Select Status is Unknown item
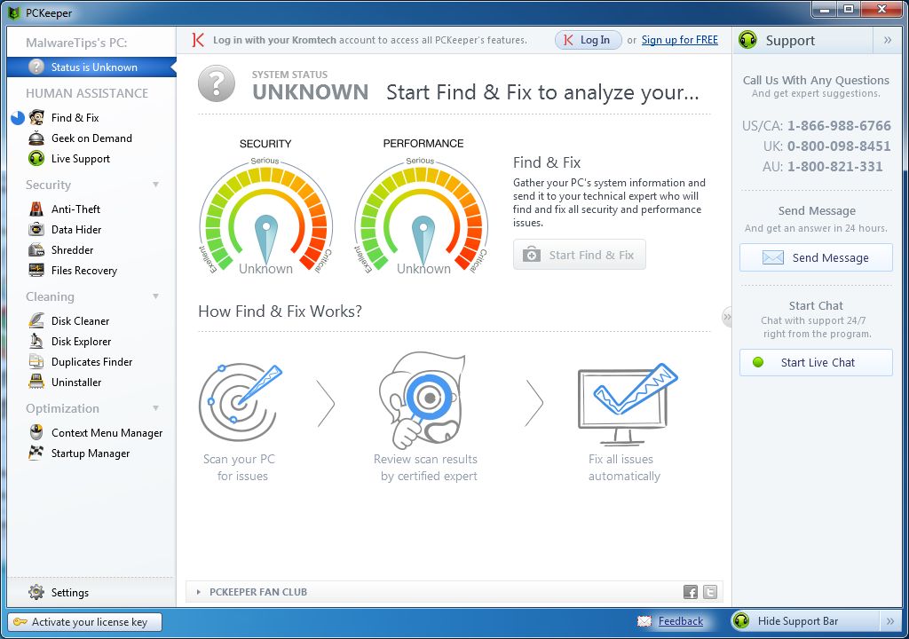 click(x=91, y=67)
